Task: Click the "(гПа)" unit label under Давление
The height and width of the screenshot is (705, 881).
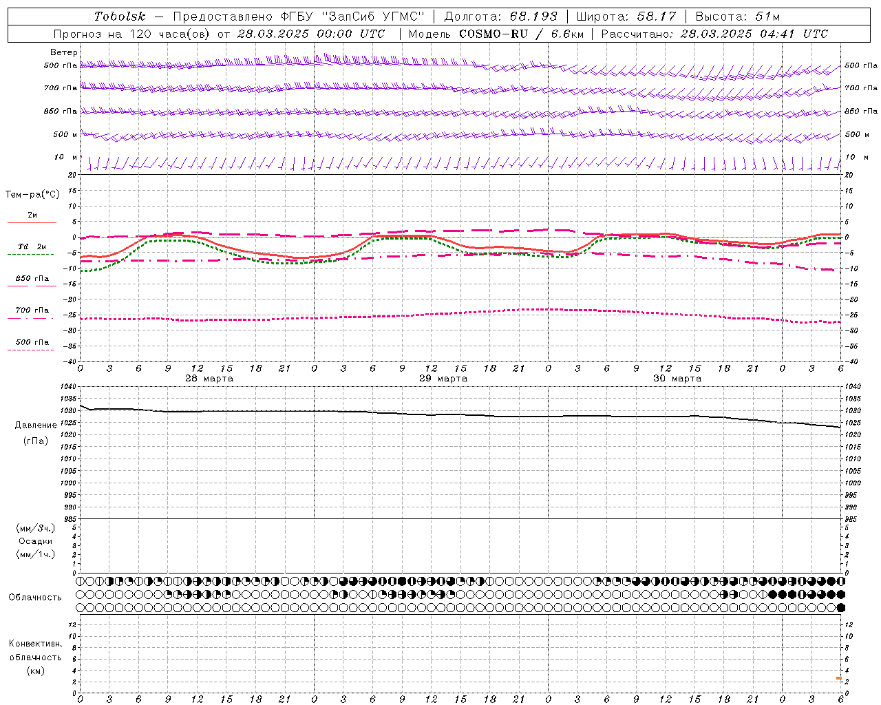Action: [36, 441]
